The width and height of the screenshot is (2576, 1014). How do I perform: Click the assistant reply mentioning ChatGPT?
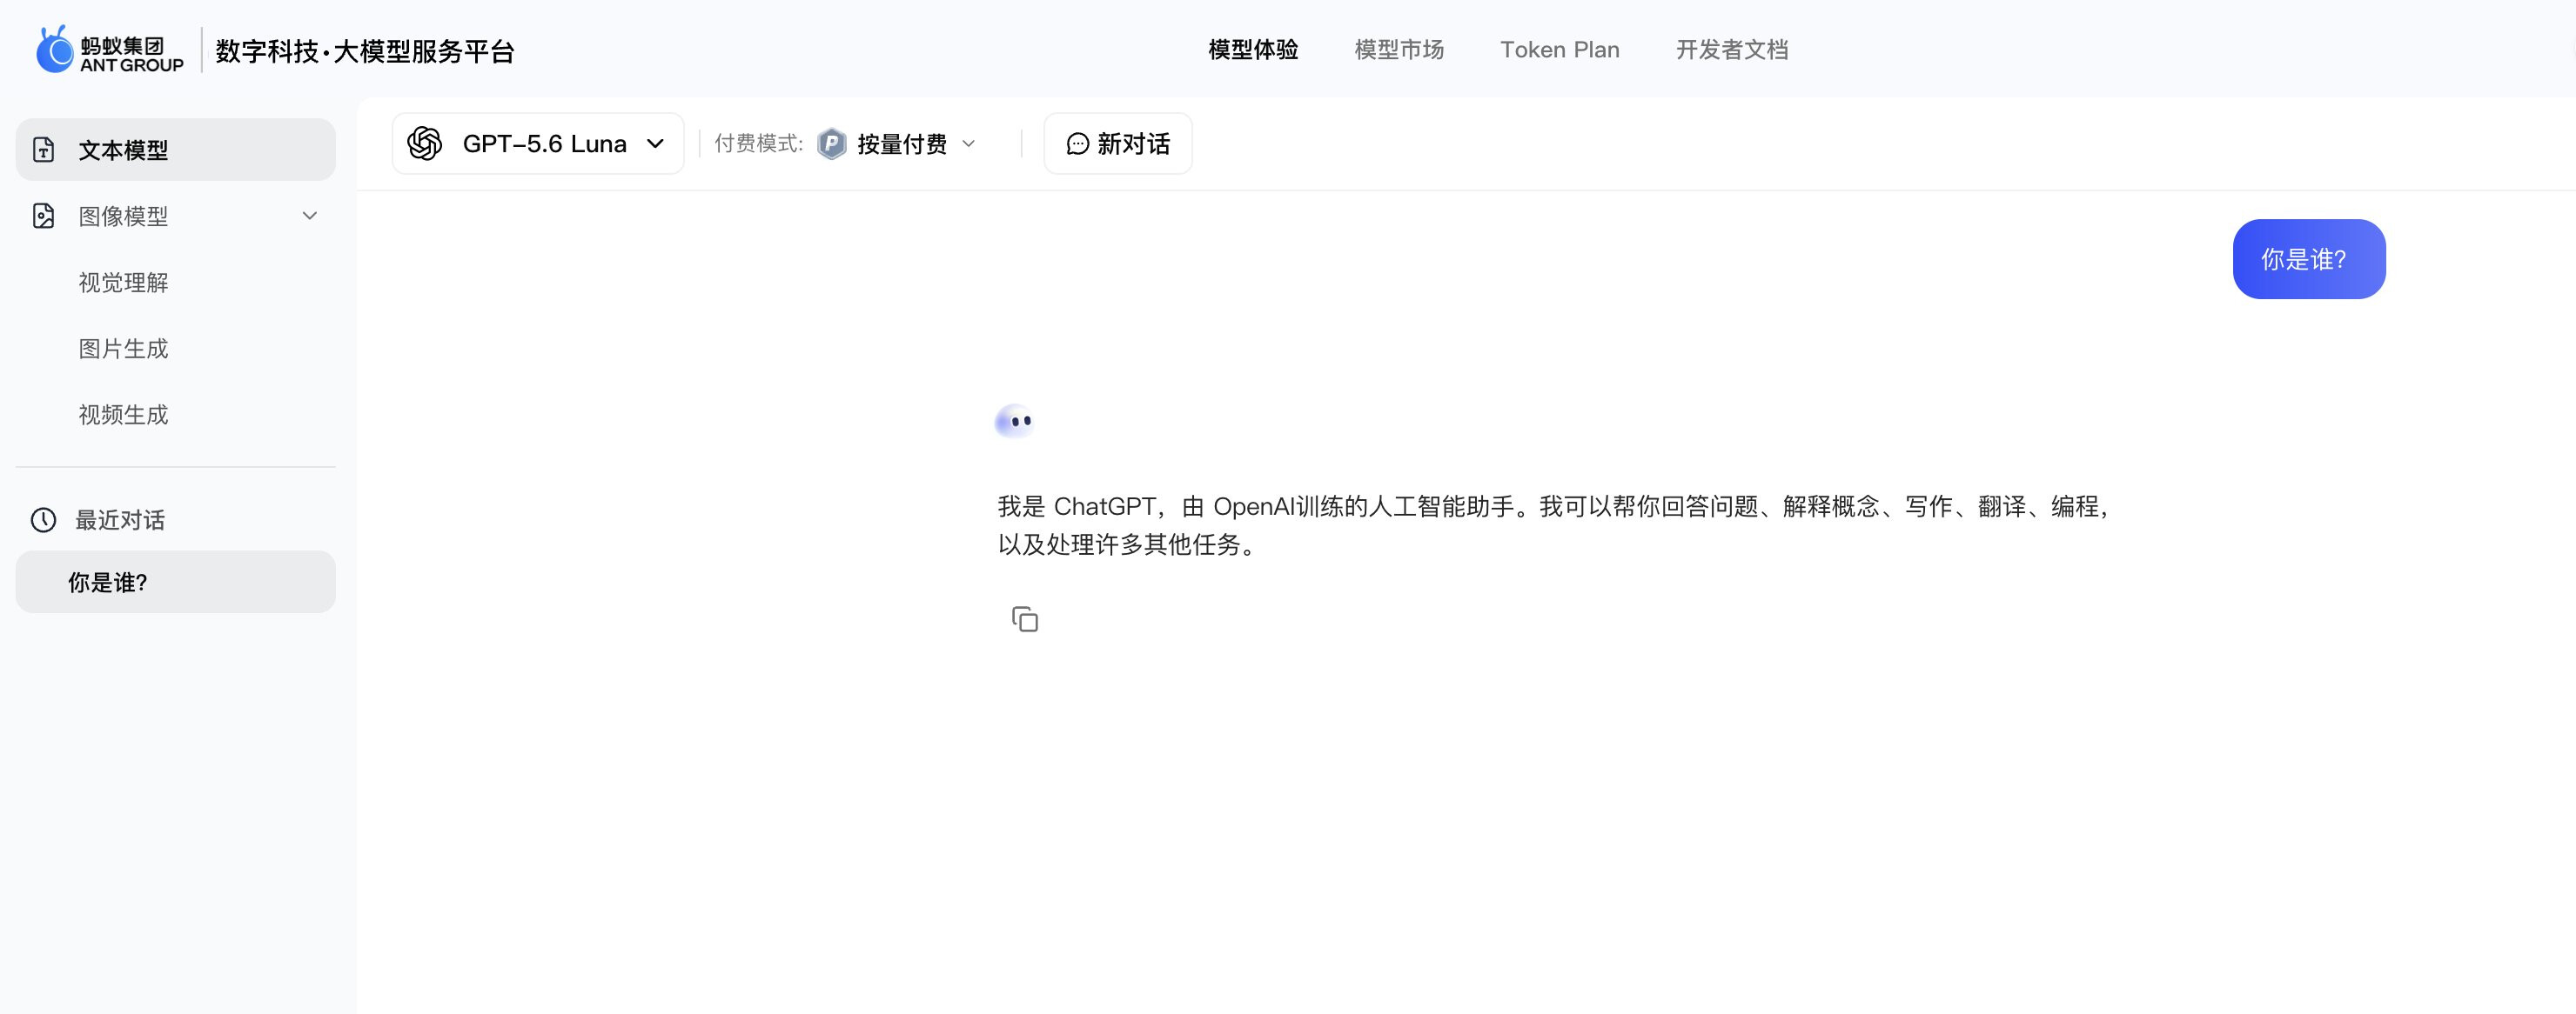pos(1553,525)
